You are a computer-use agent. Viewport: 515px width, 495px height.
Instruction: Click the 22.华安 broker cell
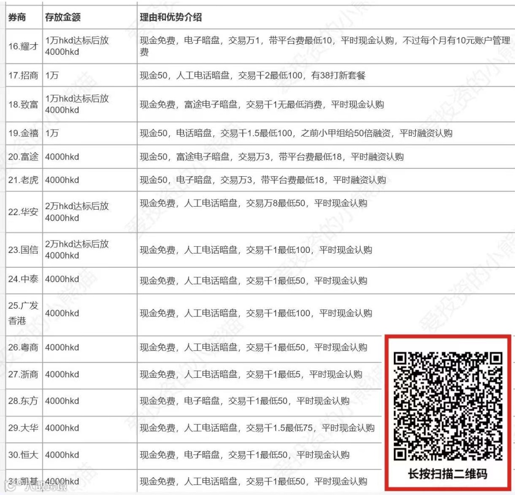23,212
